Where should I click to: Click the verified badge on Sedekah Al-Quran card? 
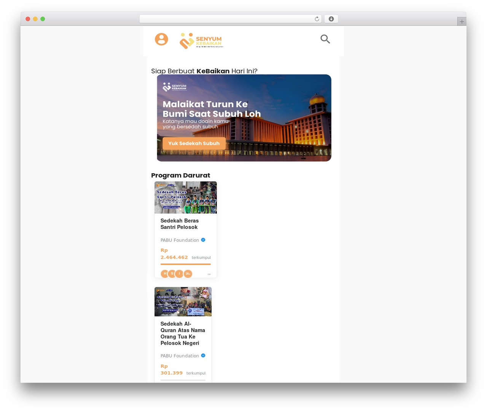(x=203, y=356)
